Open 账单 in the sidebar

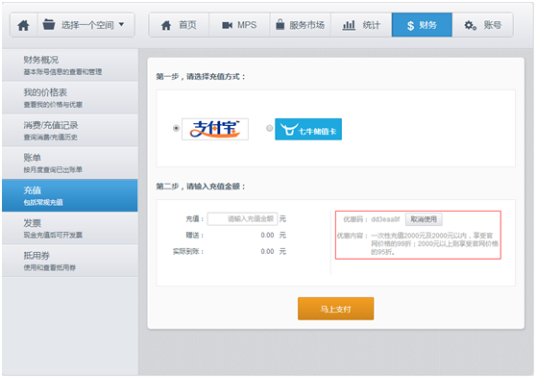click(70, 163)
